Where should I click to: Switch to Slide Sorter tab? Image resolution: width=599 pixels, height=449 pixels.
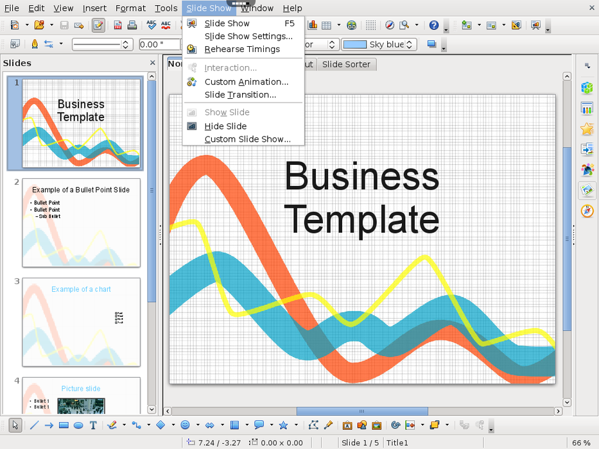(345, 64)
